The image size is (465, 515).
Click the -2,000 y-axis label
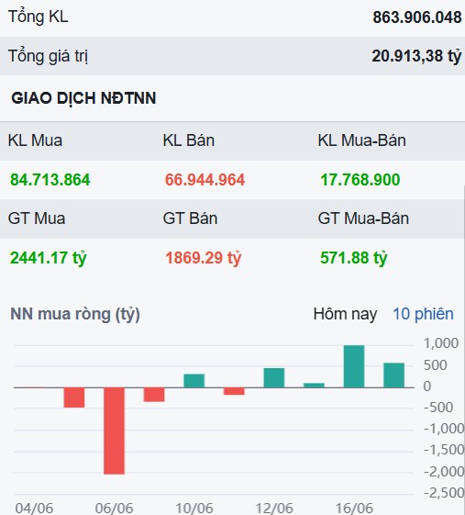[444, 472]
